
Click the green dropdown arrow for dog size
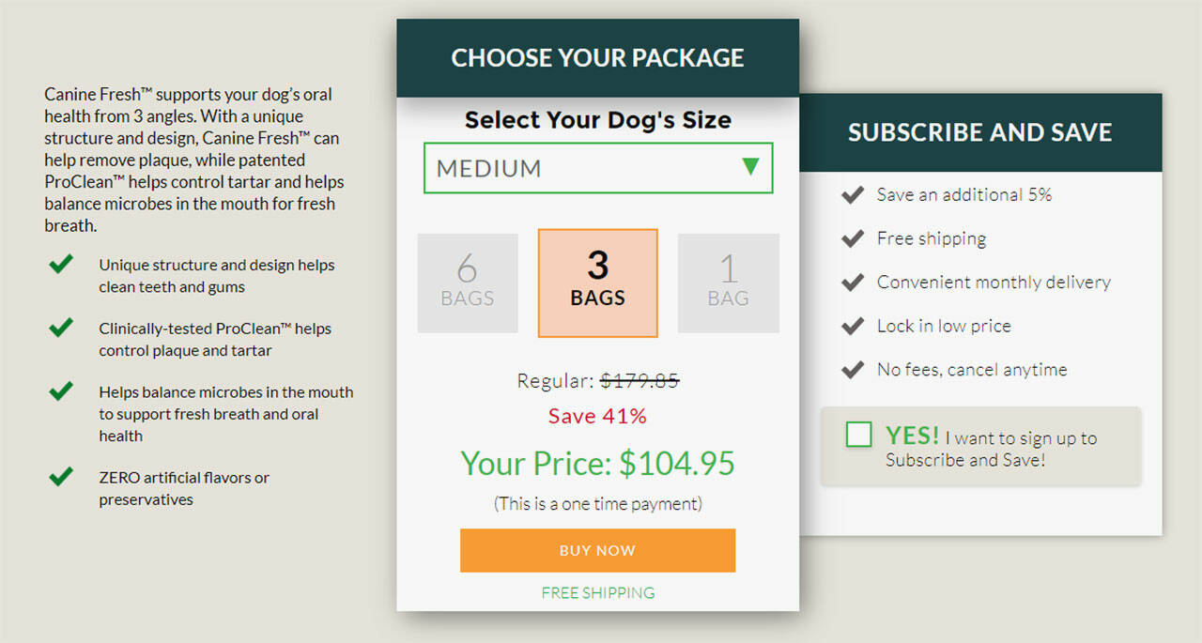(749, 167)
